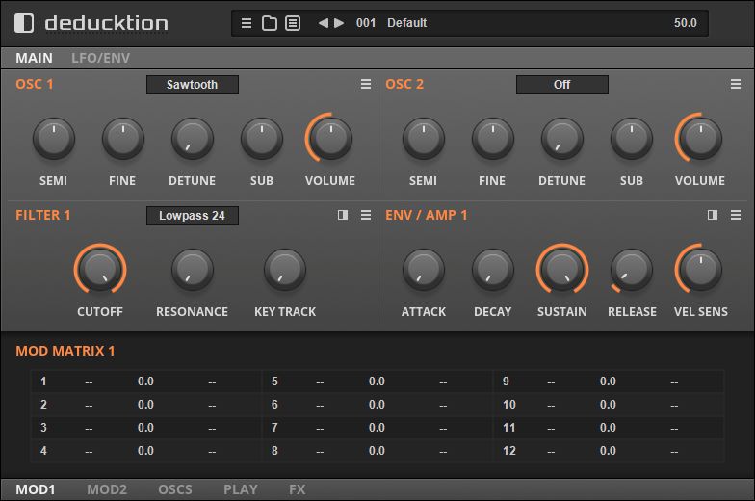Select mod matrix slot 11 source
This screenshot has width=755, height=501.
[551, 428]
